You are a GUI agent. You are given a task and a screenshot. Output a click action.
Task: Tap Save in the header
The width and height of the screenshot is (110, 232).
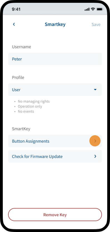point(96,25)
